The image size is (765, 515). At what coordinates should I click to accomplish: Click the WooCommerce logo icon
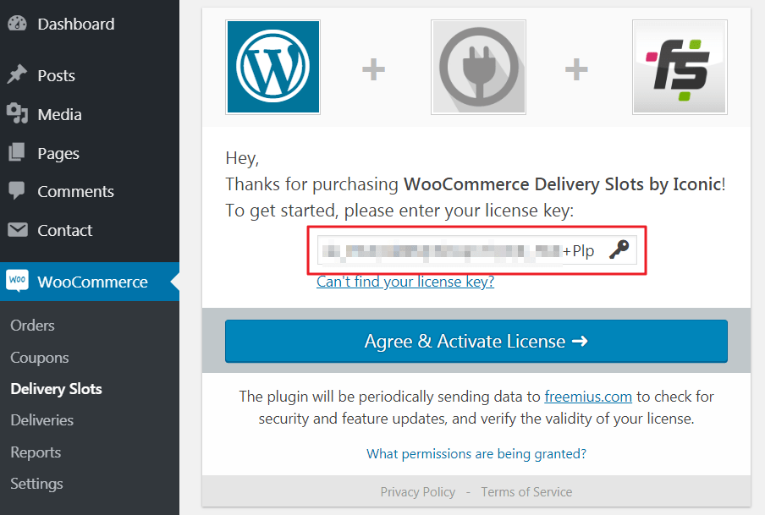coord(17,282)
